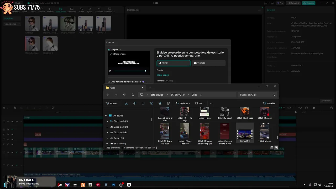Screen dimensions: 336x189
Task: Select the Original export radio option
Action: tap(109, 50)
